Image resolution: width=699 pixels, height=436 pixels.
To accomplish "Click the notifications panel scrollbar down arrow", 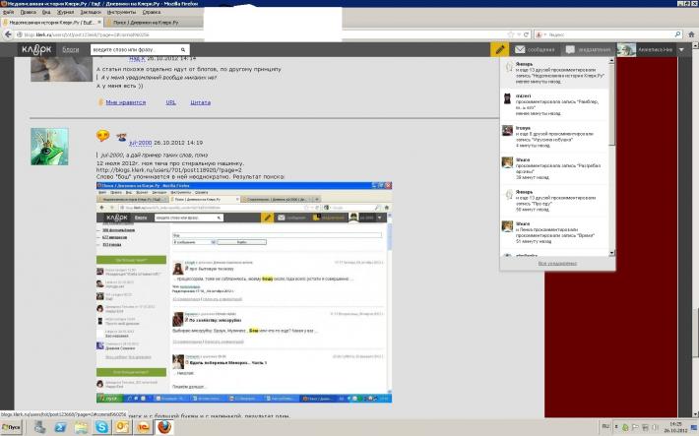I will (x=611, y=253).
